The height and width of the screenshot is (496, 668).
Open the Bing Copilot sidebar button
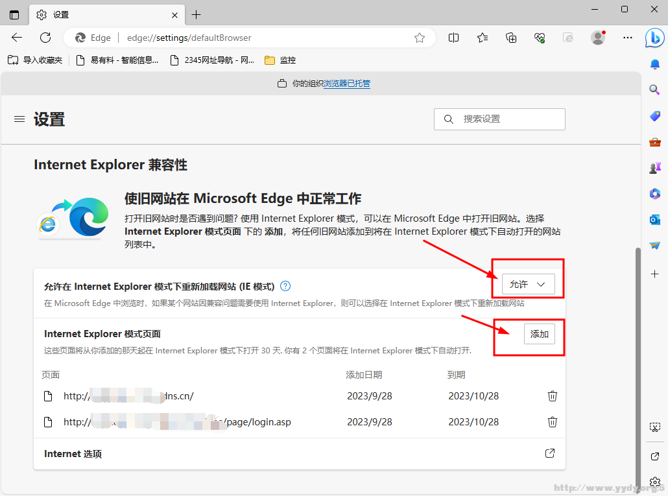click(654, 38)
